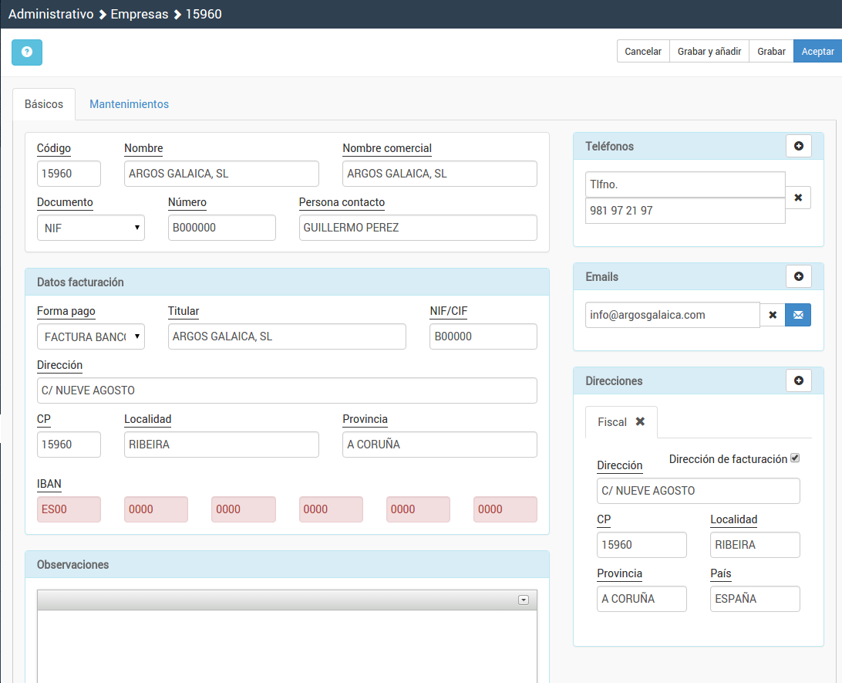The width and height of the screenshot is (842, 683).
Task: Add a new address in Direcciones panel
Action: [x=799, y=380]
